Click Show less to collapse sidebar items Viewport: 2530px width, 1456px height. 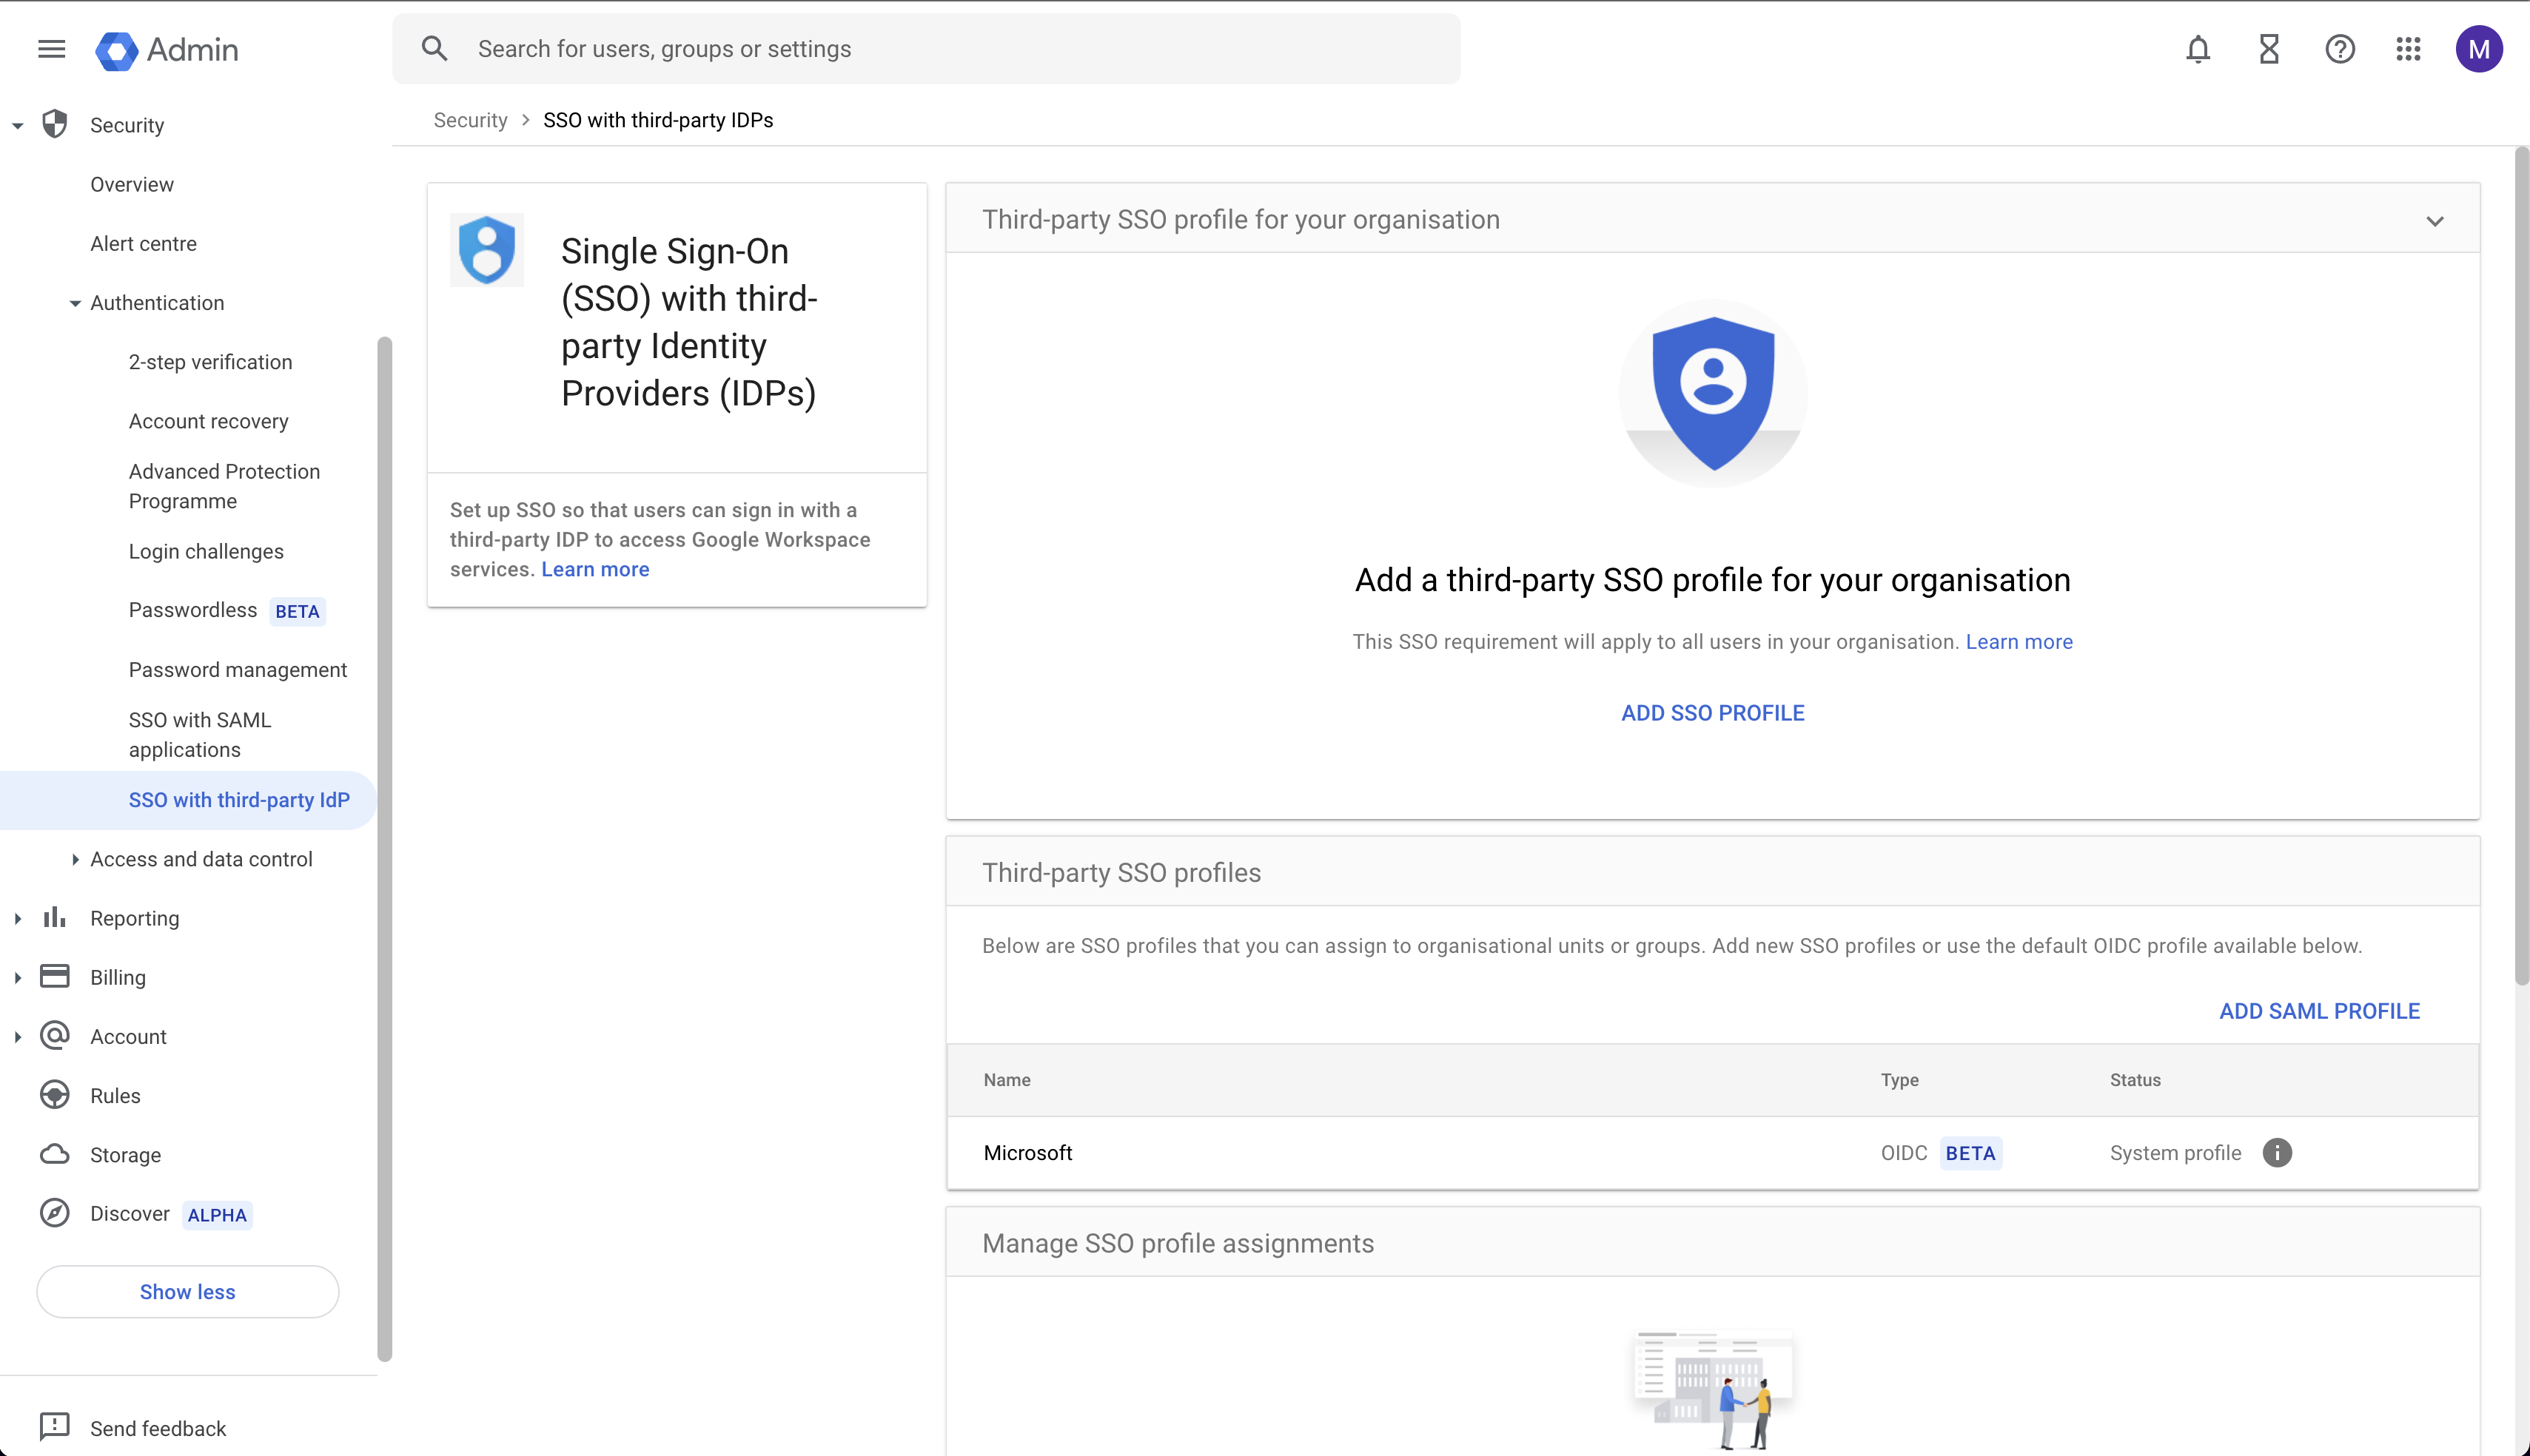pos(188,1291)
